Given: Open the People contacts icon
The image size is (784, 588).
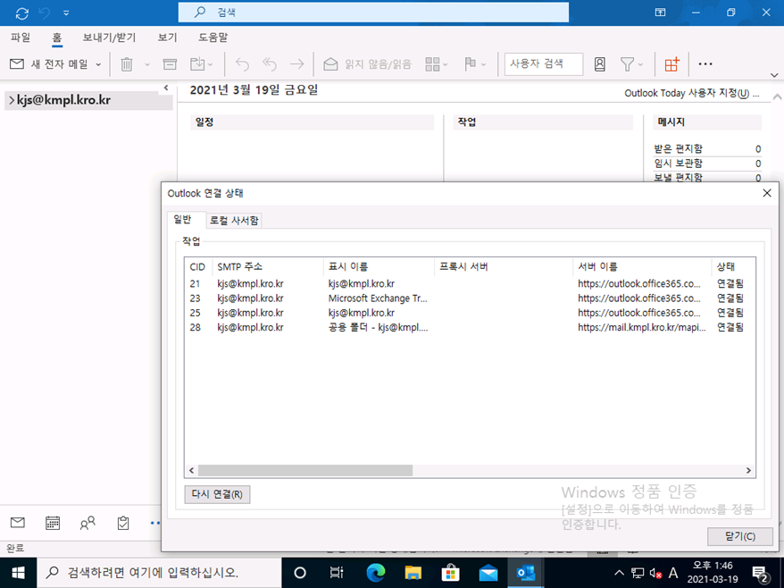Looking at the screenshot, I should click(x=88, y=523).
